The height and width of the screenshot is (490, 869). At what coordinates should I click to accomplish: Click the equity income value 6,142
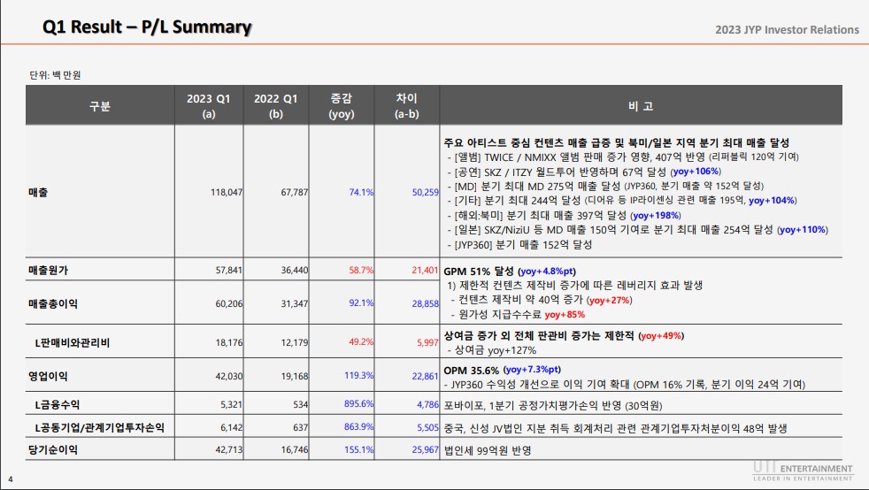(231, 427)
